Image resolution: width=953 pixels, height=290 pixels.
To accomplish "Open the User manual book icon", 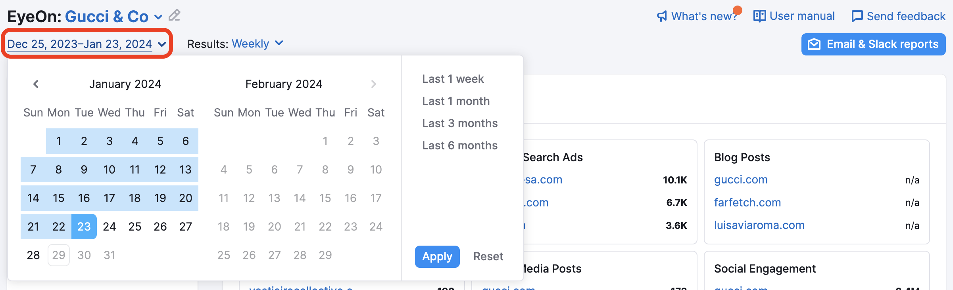I will 759,16.
